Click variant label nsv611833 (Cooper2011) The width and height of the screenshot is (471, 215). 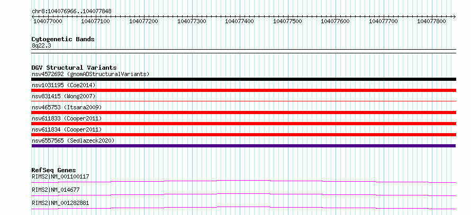pyautogui.click(x=67, y=118)
